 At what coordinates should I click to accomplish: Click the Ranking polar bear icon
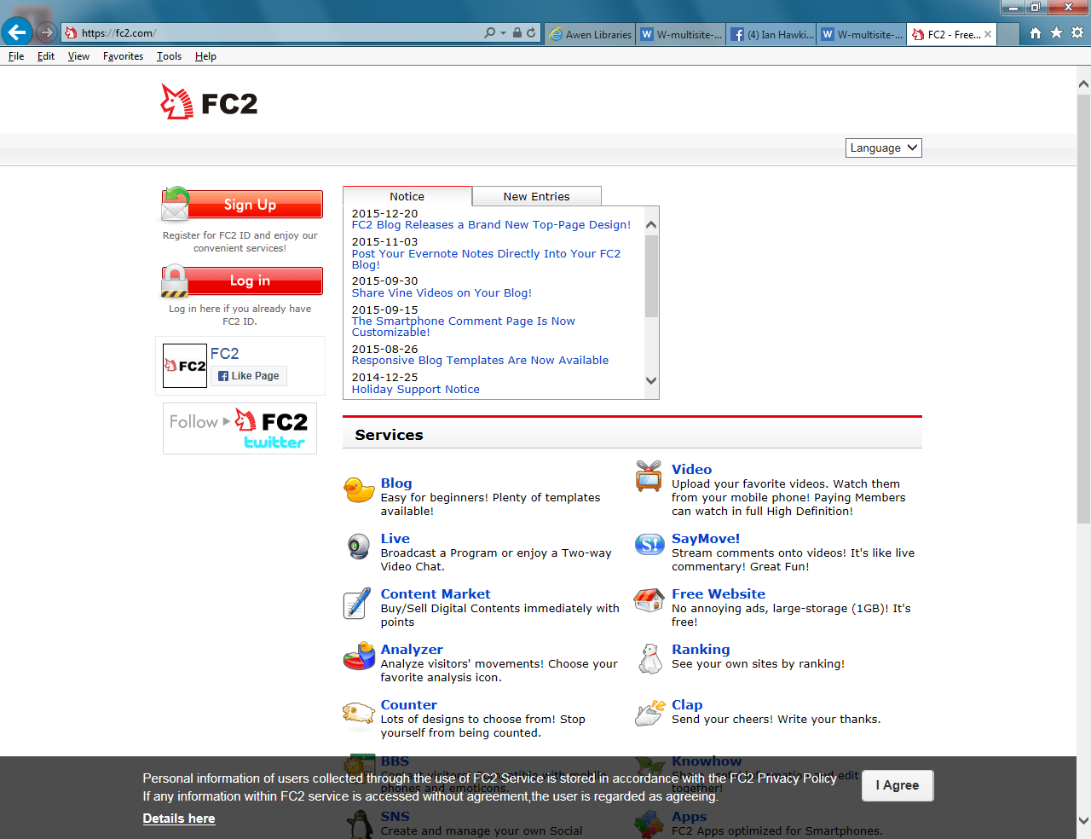[x=650, y=658]
